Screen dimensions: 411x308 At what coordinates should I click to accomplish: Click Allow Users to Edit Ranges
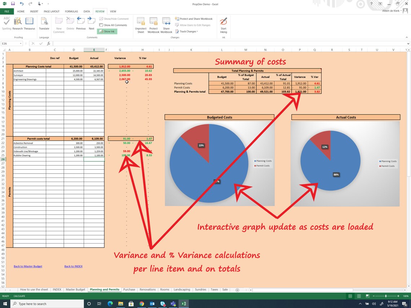click(x=193, y=25)
